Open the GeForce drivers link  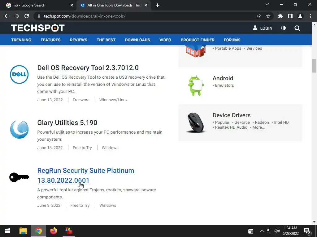242,122
